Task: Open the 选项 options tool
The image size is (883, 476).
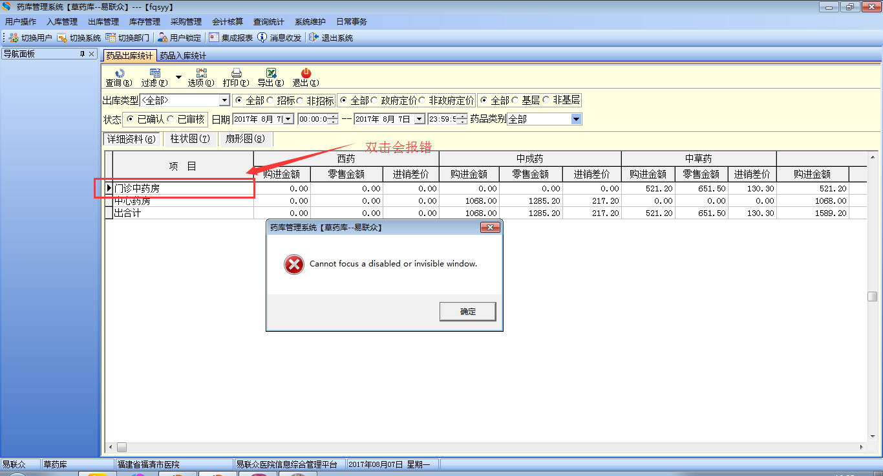Action: (x=201, y=78)
